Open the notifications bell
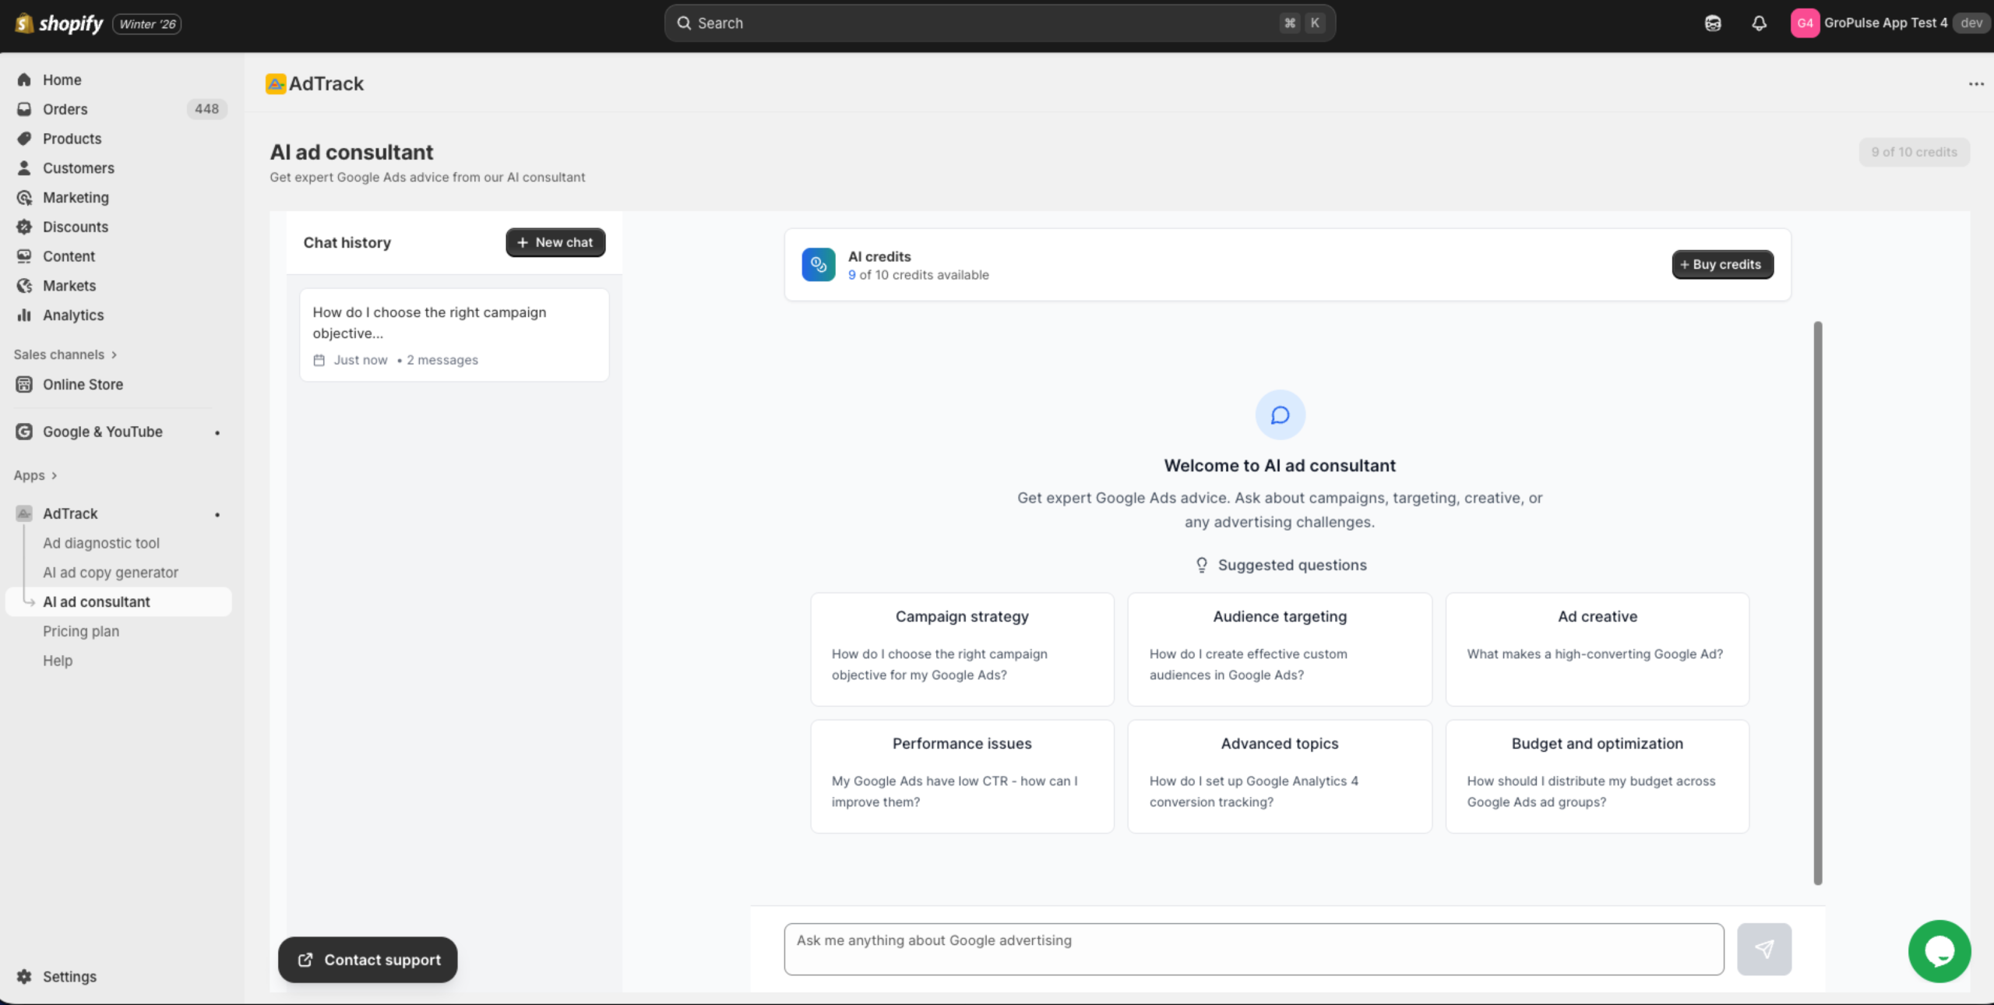 [1760, 23]
